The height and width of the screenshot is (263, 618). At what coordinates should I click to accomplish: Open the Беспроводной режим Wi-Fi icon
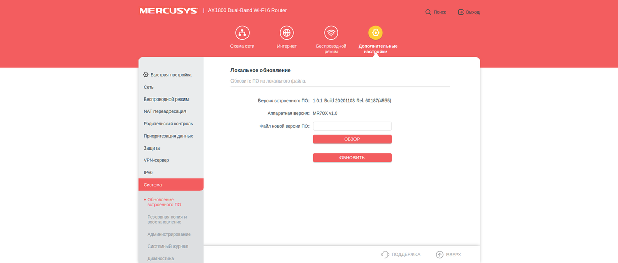331,33
